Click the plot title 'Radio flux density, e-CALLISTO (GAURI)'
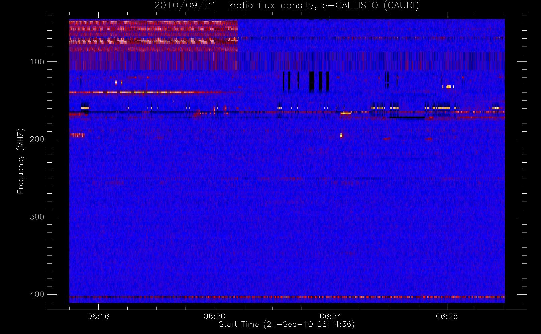This screenshot has width=541, height=334. [323, 5]
